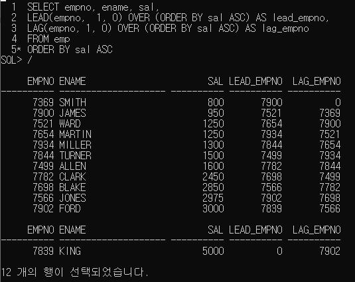Click the salary value 2850

click(213, 187)
